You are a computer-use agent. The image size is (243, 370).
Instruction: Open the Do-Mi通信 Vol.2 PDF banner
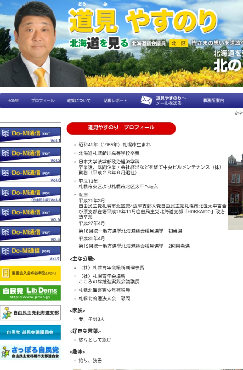(30, 155)
